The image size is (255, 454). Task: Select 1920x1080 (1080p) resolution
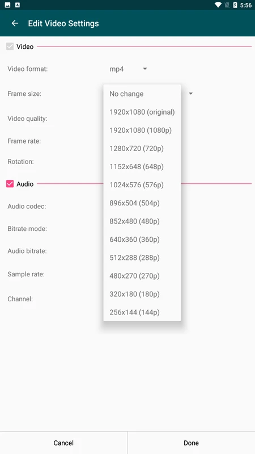pos(142,131)
